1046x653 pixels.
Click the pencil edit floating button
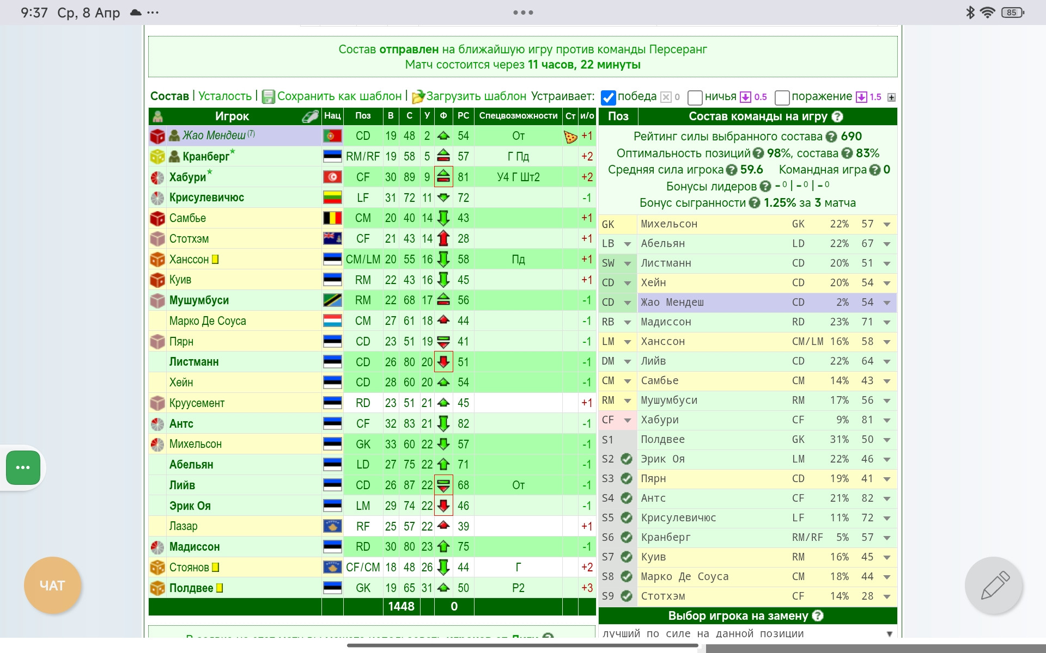(994, 585)
